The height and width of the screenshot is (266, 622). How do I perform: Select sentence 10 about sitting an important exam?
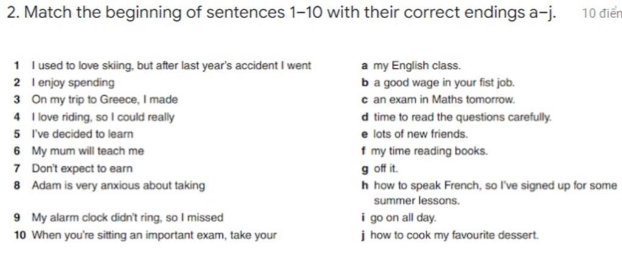(145, 236)
